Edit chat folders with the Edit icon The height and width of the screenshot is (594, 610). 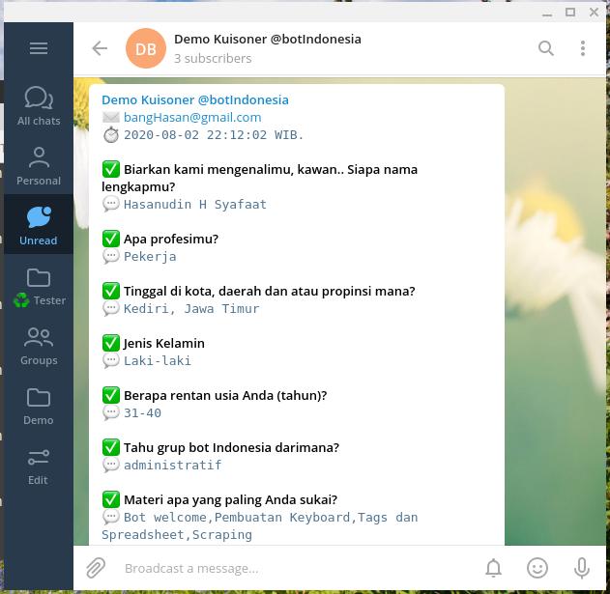click(x=39, y=466)
